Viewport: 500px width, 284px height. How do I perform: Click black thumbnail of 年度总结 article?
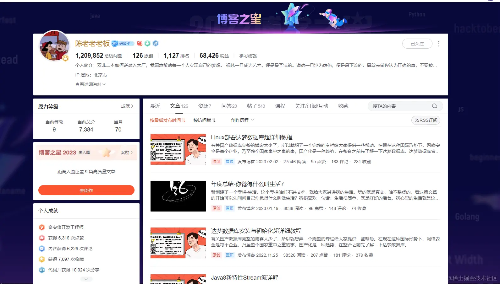pyautogui.click(x=178, y=196)
